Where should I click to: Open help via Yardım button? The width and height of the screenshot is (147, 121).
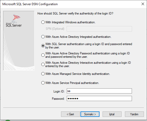[x=134, y=114]
